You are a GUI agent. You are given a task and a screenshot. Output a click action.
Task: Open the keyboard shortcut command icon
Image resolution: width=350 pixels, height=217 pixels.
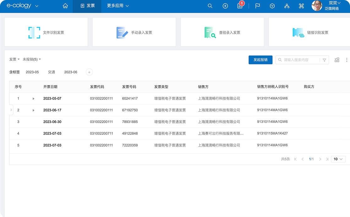coord(301,6)
